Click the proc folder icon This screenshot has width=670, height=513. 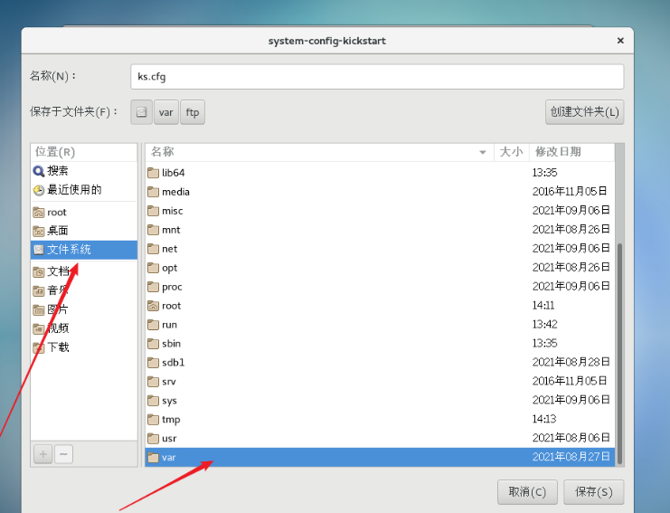(153, 287)
